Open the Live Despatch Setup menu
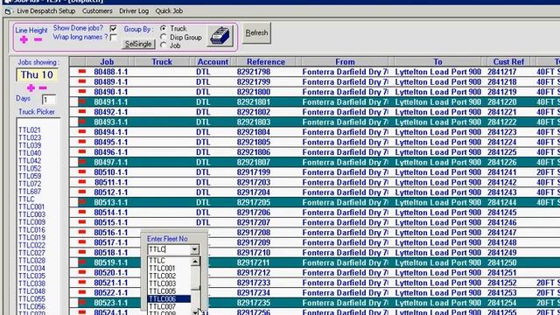Image resolution: width=560 pixels, height=315 pixels. (x=46, y=11)
